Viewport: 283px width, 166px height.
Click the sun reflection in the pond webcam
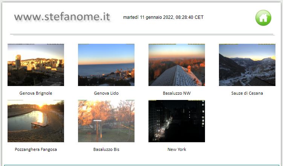(x=40, y=117)
